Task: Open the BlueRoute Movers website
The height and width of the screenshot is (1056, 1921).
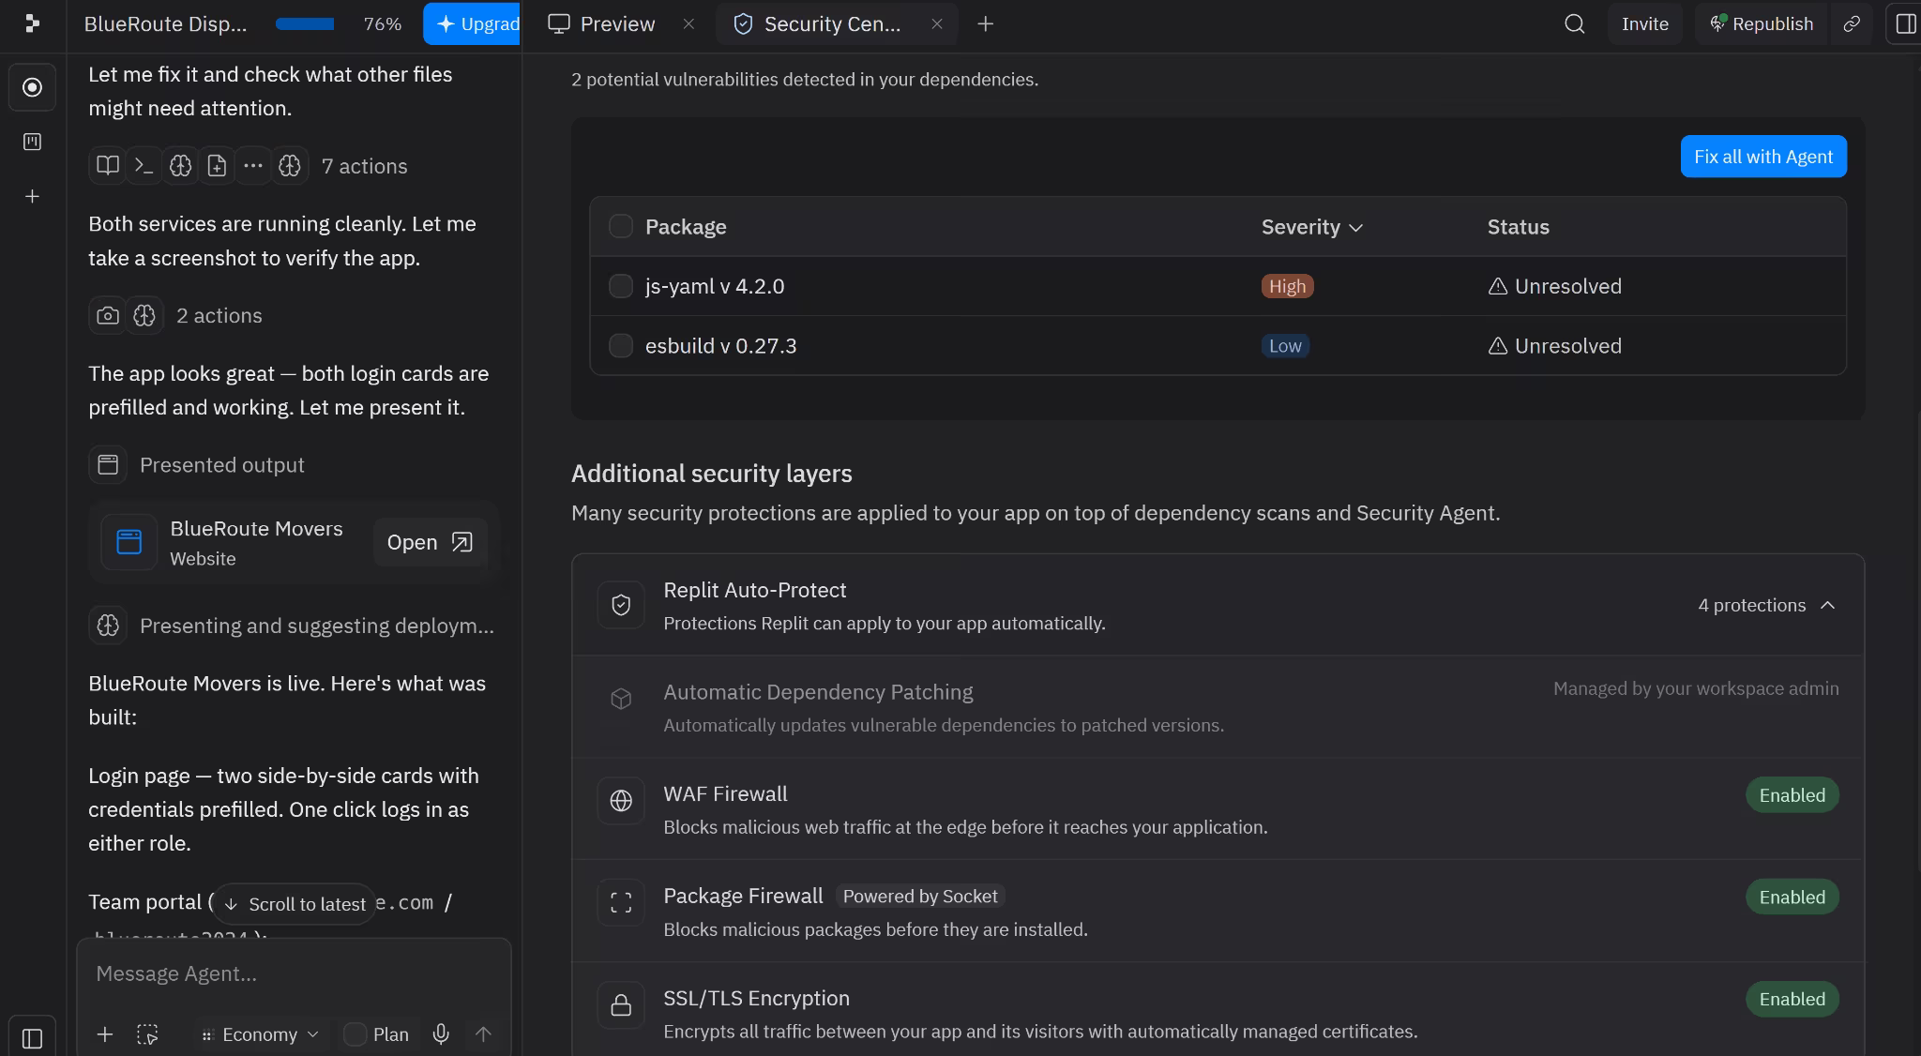Action: (x=431, y=542)
